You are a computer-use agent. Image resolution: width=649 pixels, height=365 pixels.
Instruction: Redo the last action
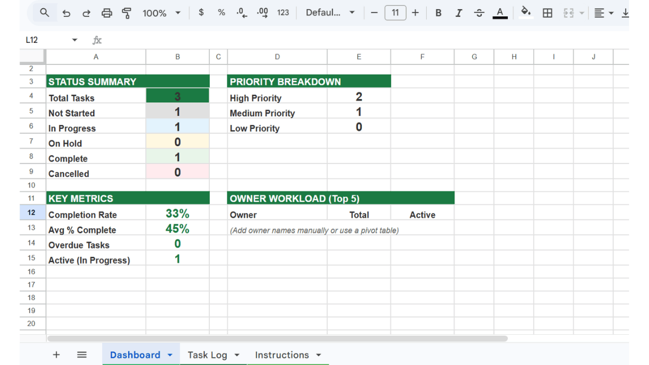tap(87, 12)
